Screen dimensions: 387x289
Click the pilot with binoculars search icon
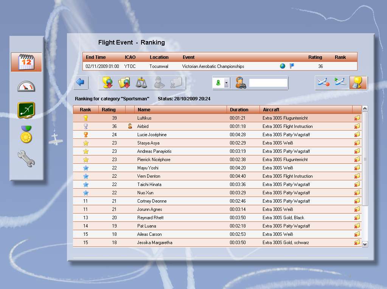241,83
